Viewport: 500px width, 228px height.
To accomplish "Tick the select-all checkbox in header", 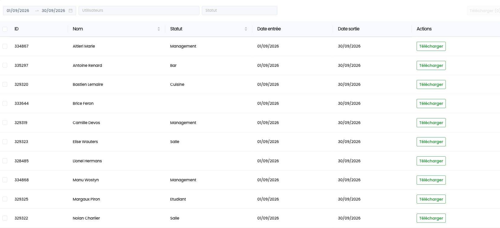I will click(5, 29).
